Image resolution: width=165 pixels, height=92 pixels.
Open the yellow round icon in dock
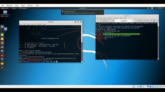[x=2, y=64]
